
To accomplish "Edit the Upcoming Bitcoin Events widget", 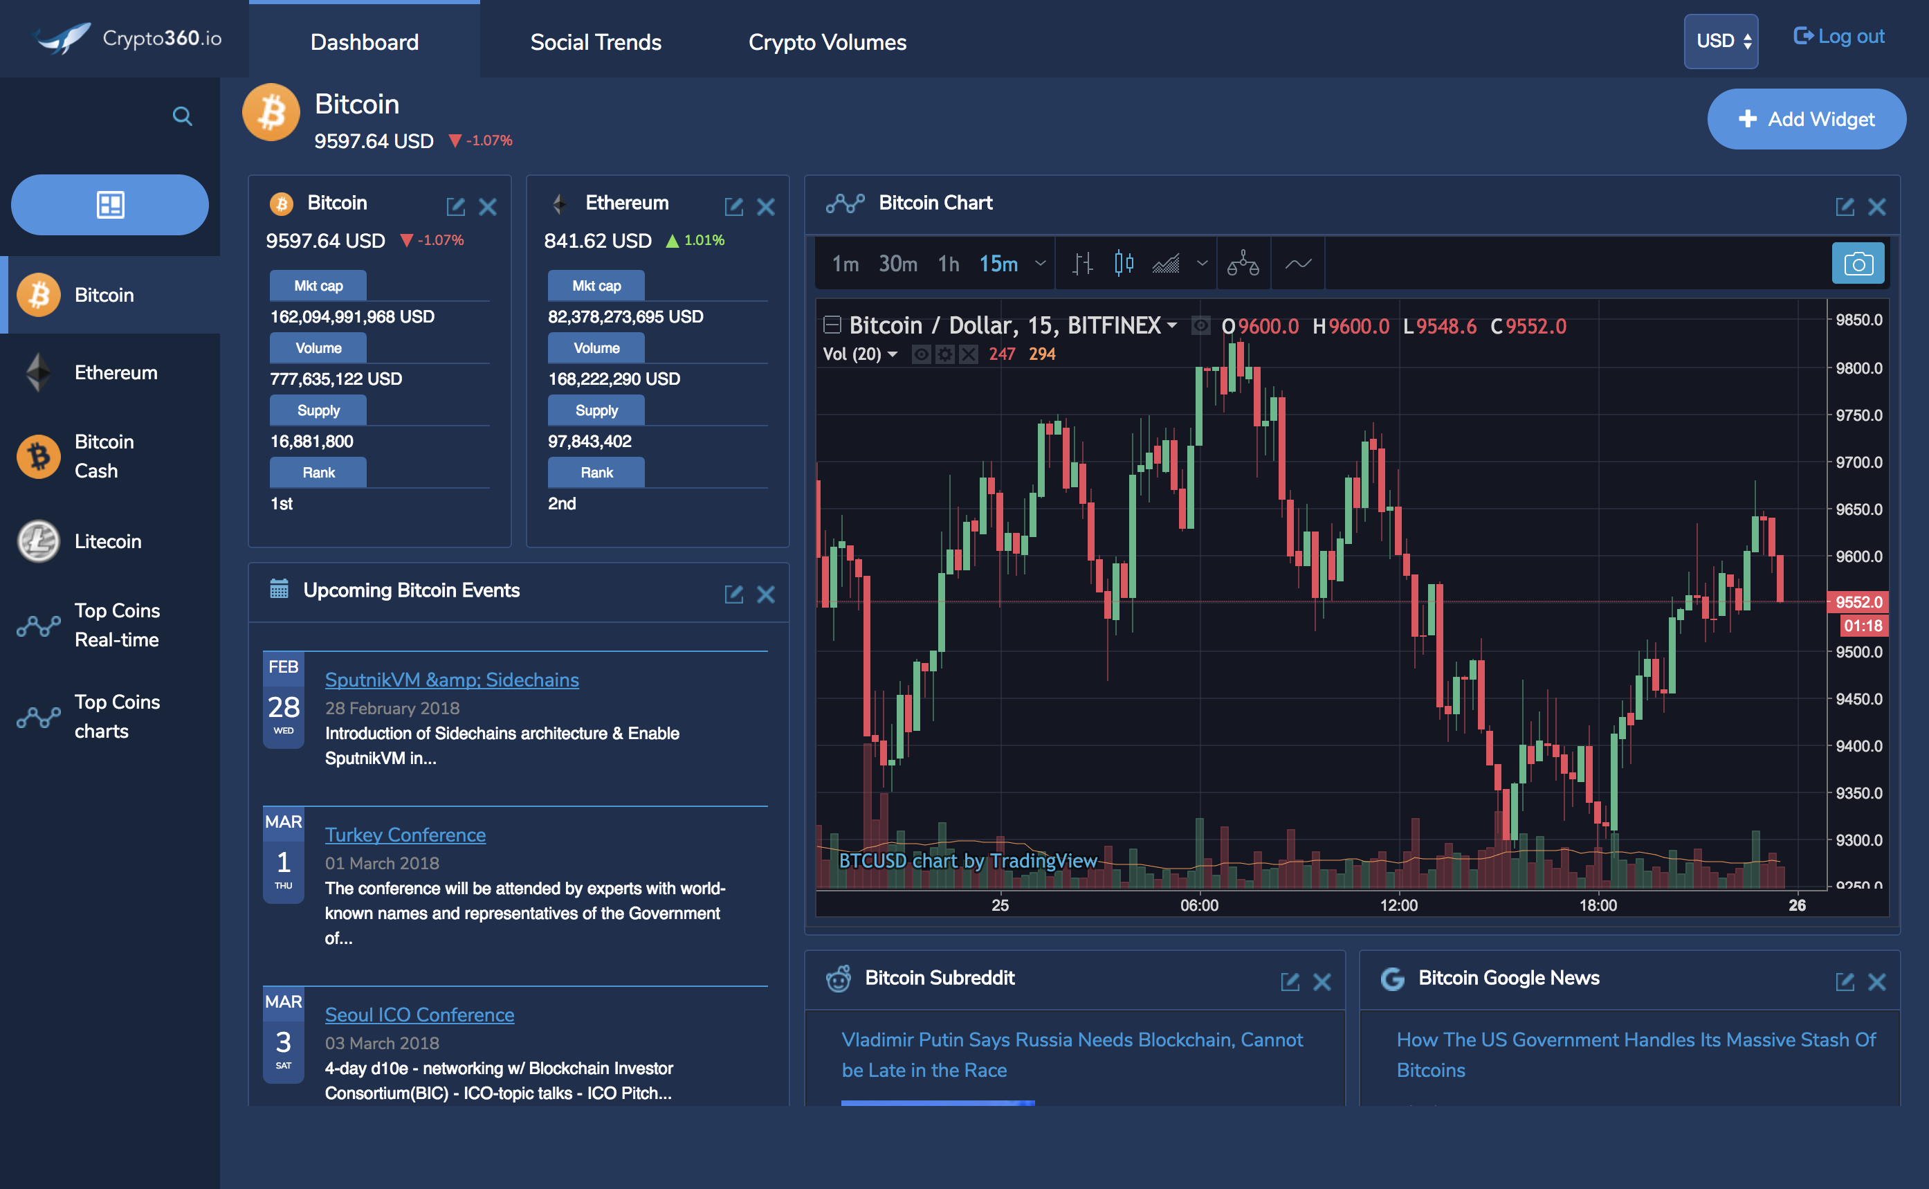I will tap(734, 594).
